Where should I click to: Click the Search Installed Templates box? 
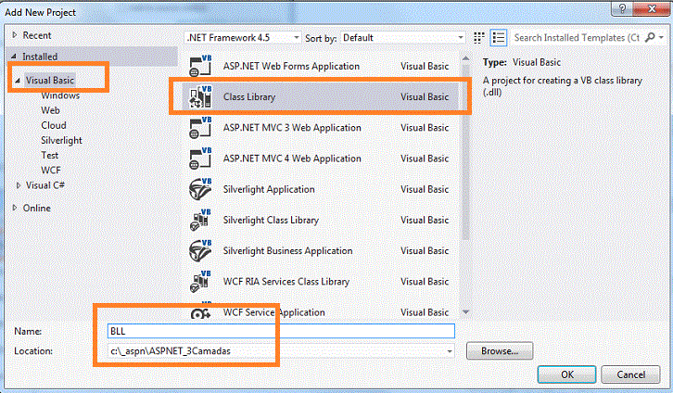pyautogui.click(x=577, y=38)
